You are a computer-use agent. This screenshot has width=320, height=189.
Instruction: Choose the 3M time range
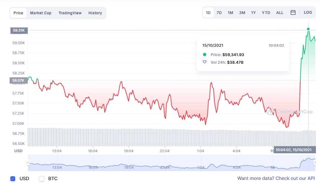click(242, 13)
